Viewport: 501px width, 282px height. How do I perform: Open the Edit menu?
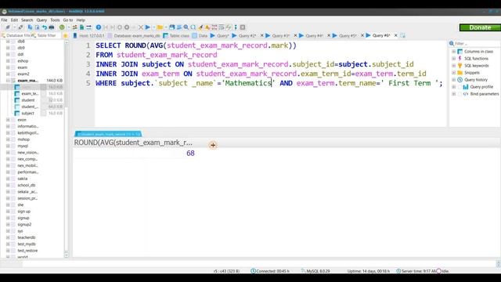[14, 20]
